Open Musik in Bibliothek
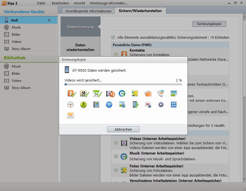The width and height of the screenshot is (246, 191). click(29, 66)
